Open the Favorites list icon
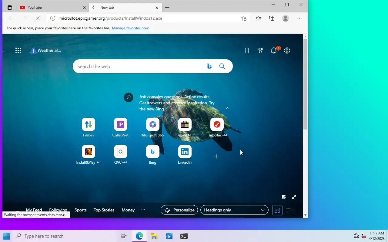 258,18
